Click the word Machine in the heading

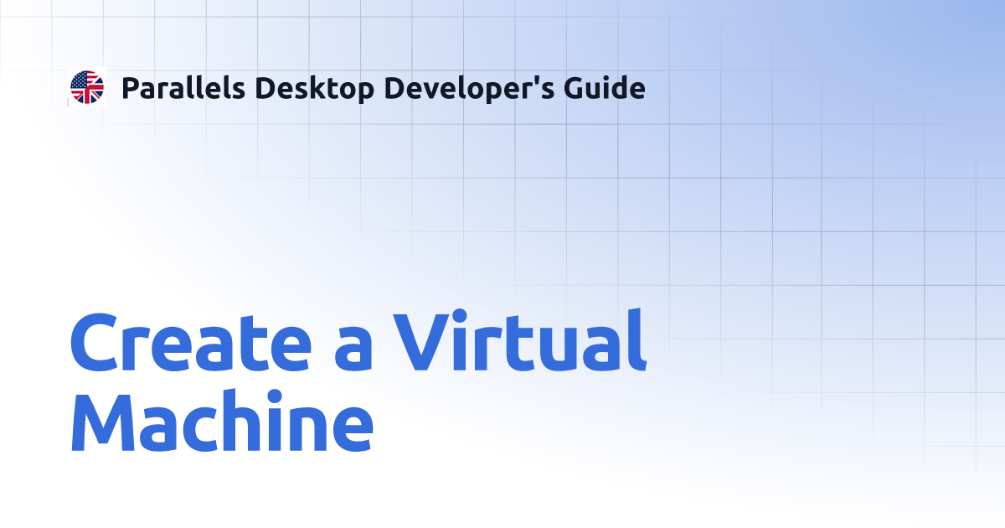222,419
